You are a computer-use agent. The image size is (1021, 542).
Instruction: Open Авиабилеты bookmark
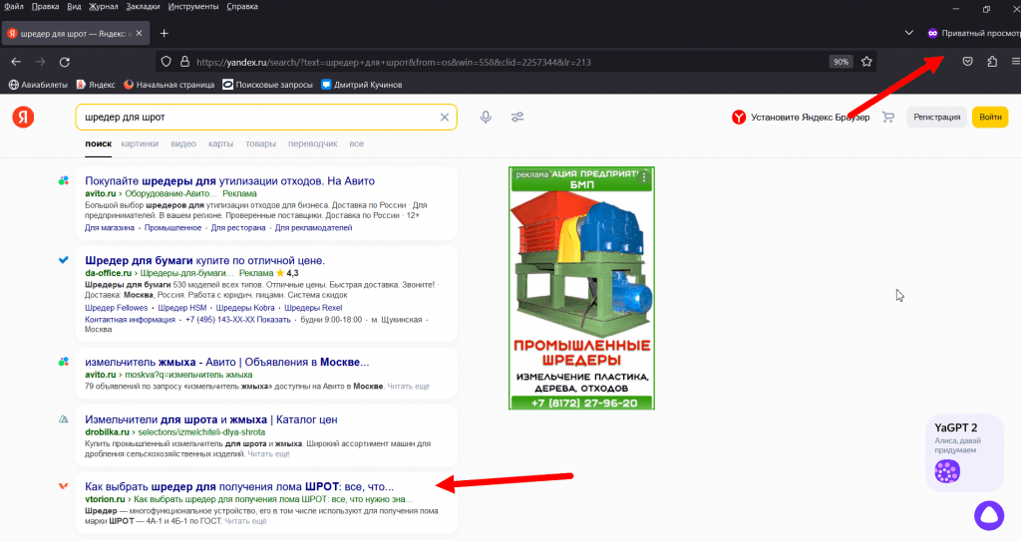[38, 85]
